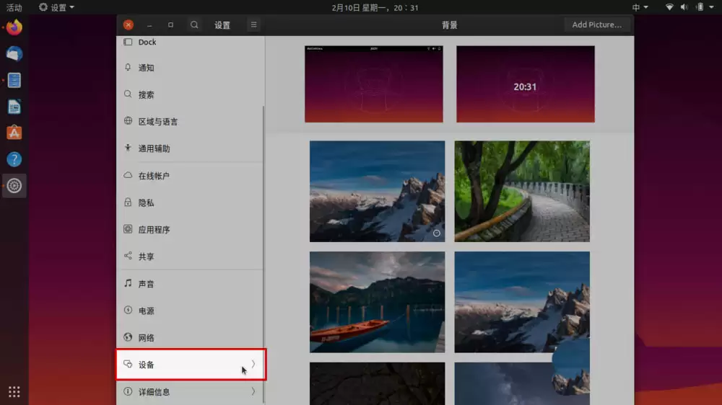Open Thunderbird mail from the dock
Viewport: 722px width, 405px height.
[14, 54]
